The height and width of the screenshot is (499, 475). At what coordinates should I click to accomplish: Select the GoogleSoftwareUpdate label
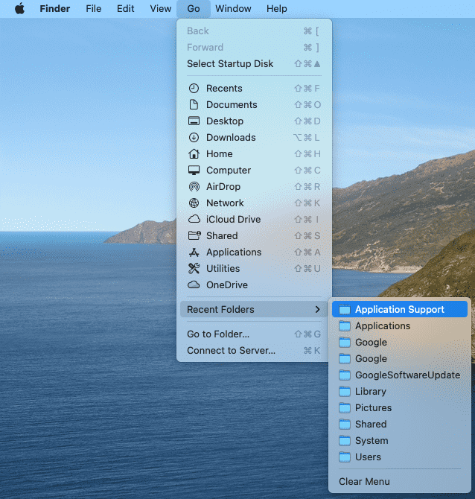coord(407,375)
